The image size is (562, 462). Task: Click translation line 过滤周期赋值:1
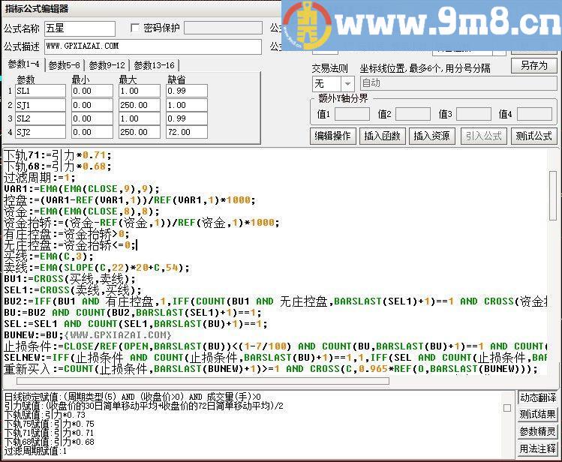35,451
